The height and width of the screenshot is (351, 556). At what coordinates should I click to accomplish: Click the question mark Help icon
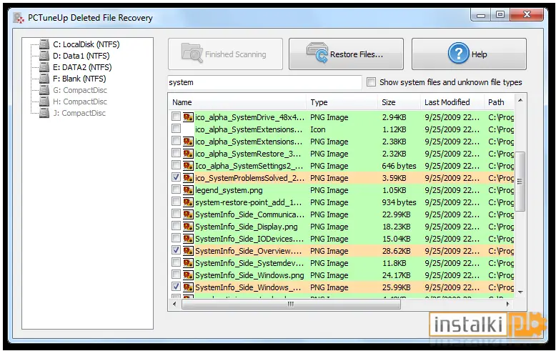pyautogui.click(x=458, y=53)
